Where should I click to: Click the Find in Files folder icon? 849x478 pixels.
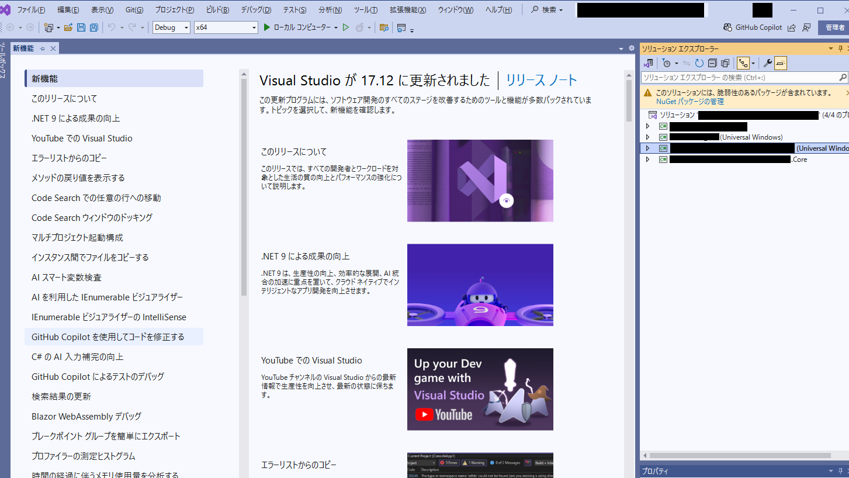384,27
